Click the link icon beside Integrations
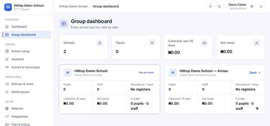Screen dimensions: 270x126 coord(7,116)
